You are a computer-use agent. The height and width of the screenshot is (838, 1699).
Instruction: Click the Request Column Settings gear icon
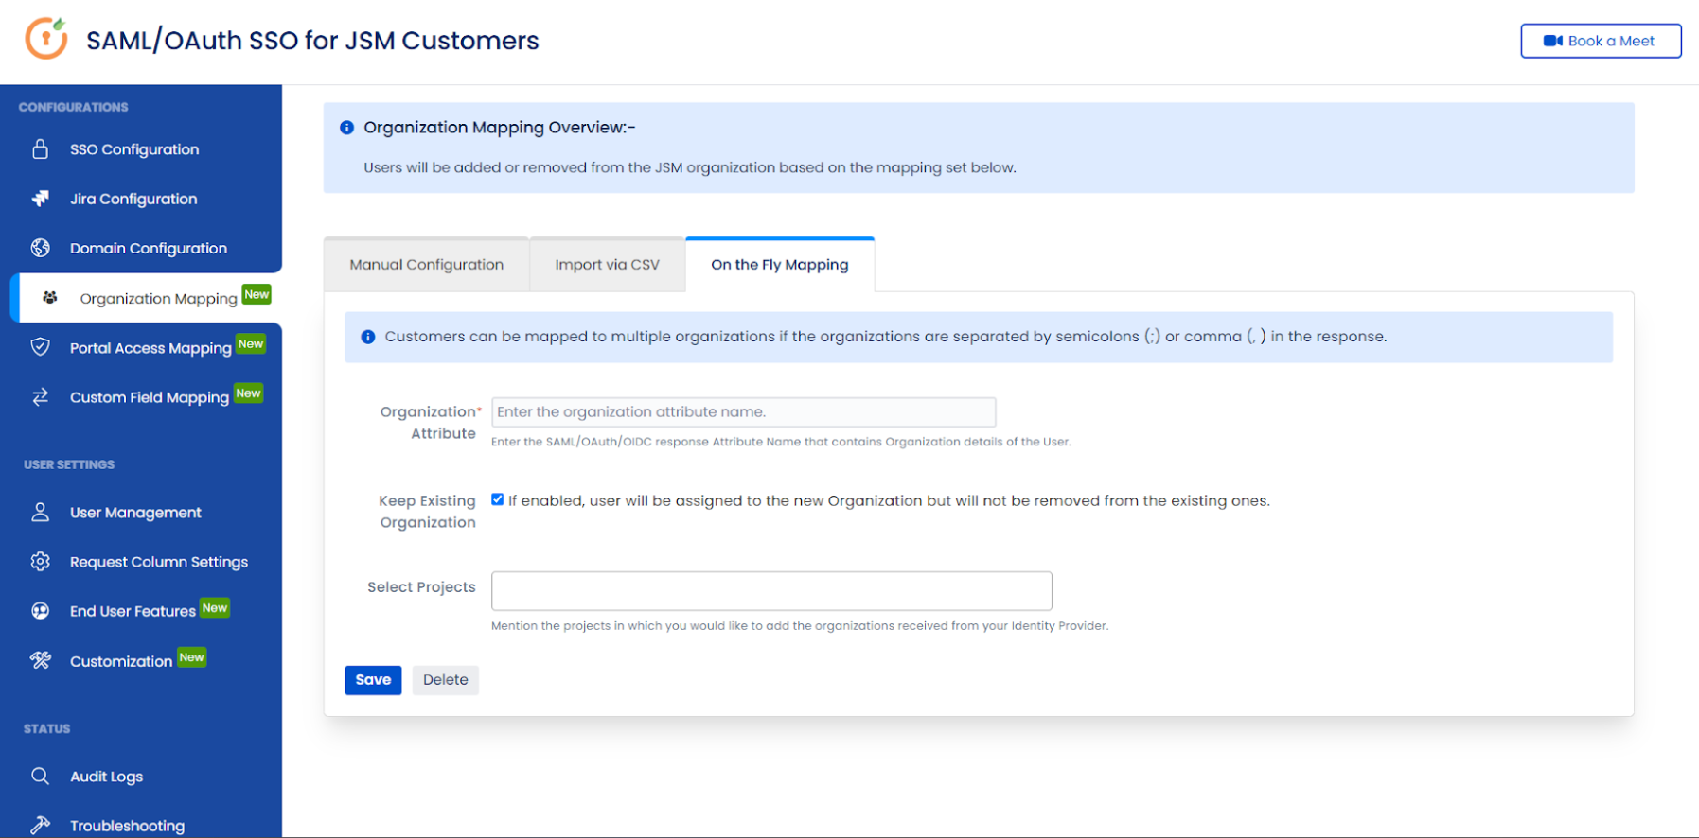point(40,562)
